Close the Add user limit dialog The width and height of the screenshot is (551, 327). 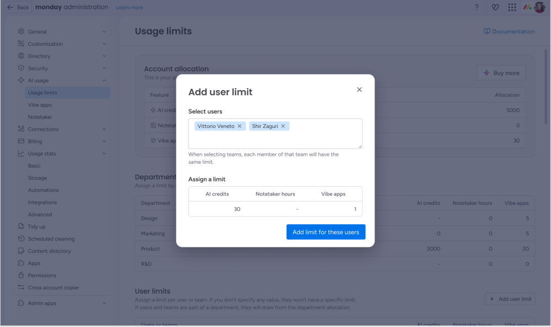[x=359, y=90]
